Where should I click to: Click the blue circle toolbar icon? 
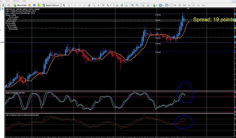34,5
